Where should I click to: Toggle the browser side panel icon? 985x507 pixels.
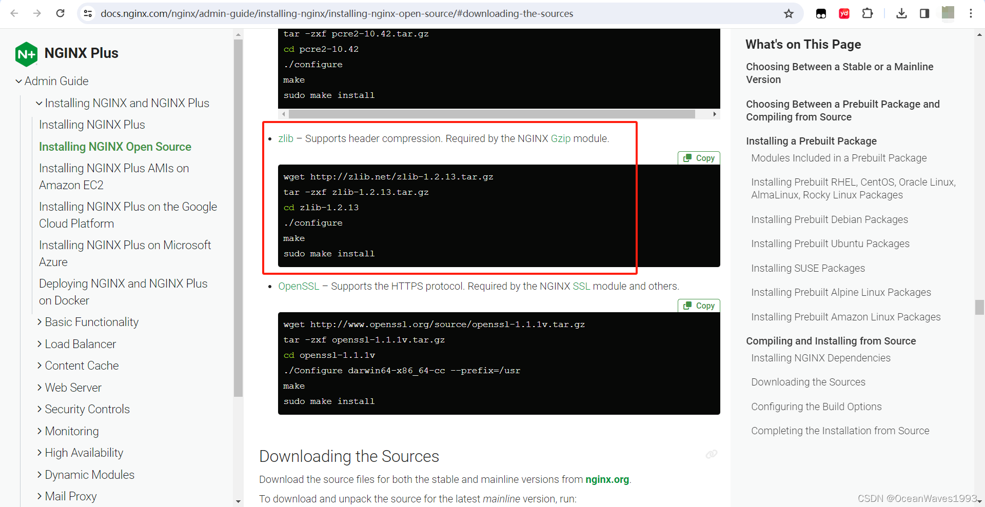pyautogui.click(x=924, y=13)
